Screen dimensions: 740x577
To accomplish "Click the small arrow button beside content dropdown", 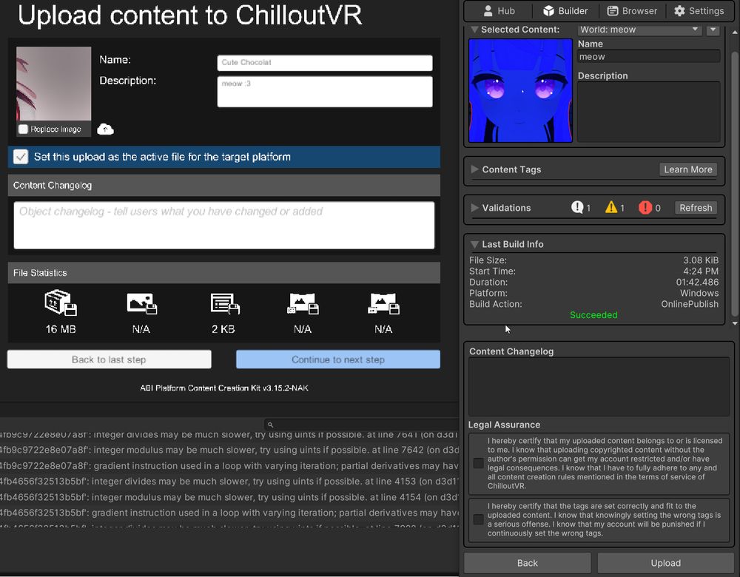I will tap(713, 30).
